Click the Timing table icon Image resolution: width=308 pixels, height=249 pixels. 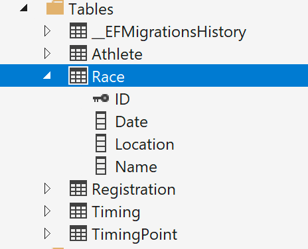click(78, 211)
